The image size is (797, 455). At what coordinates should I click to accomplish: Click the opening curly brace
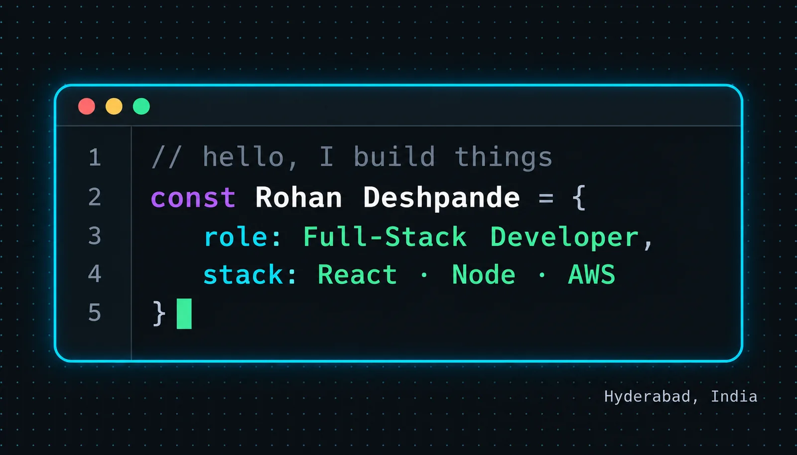(x=578, y=198)
